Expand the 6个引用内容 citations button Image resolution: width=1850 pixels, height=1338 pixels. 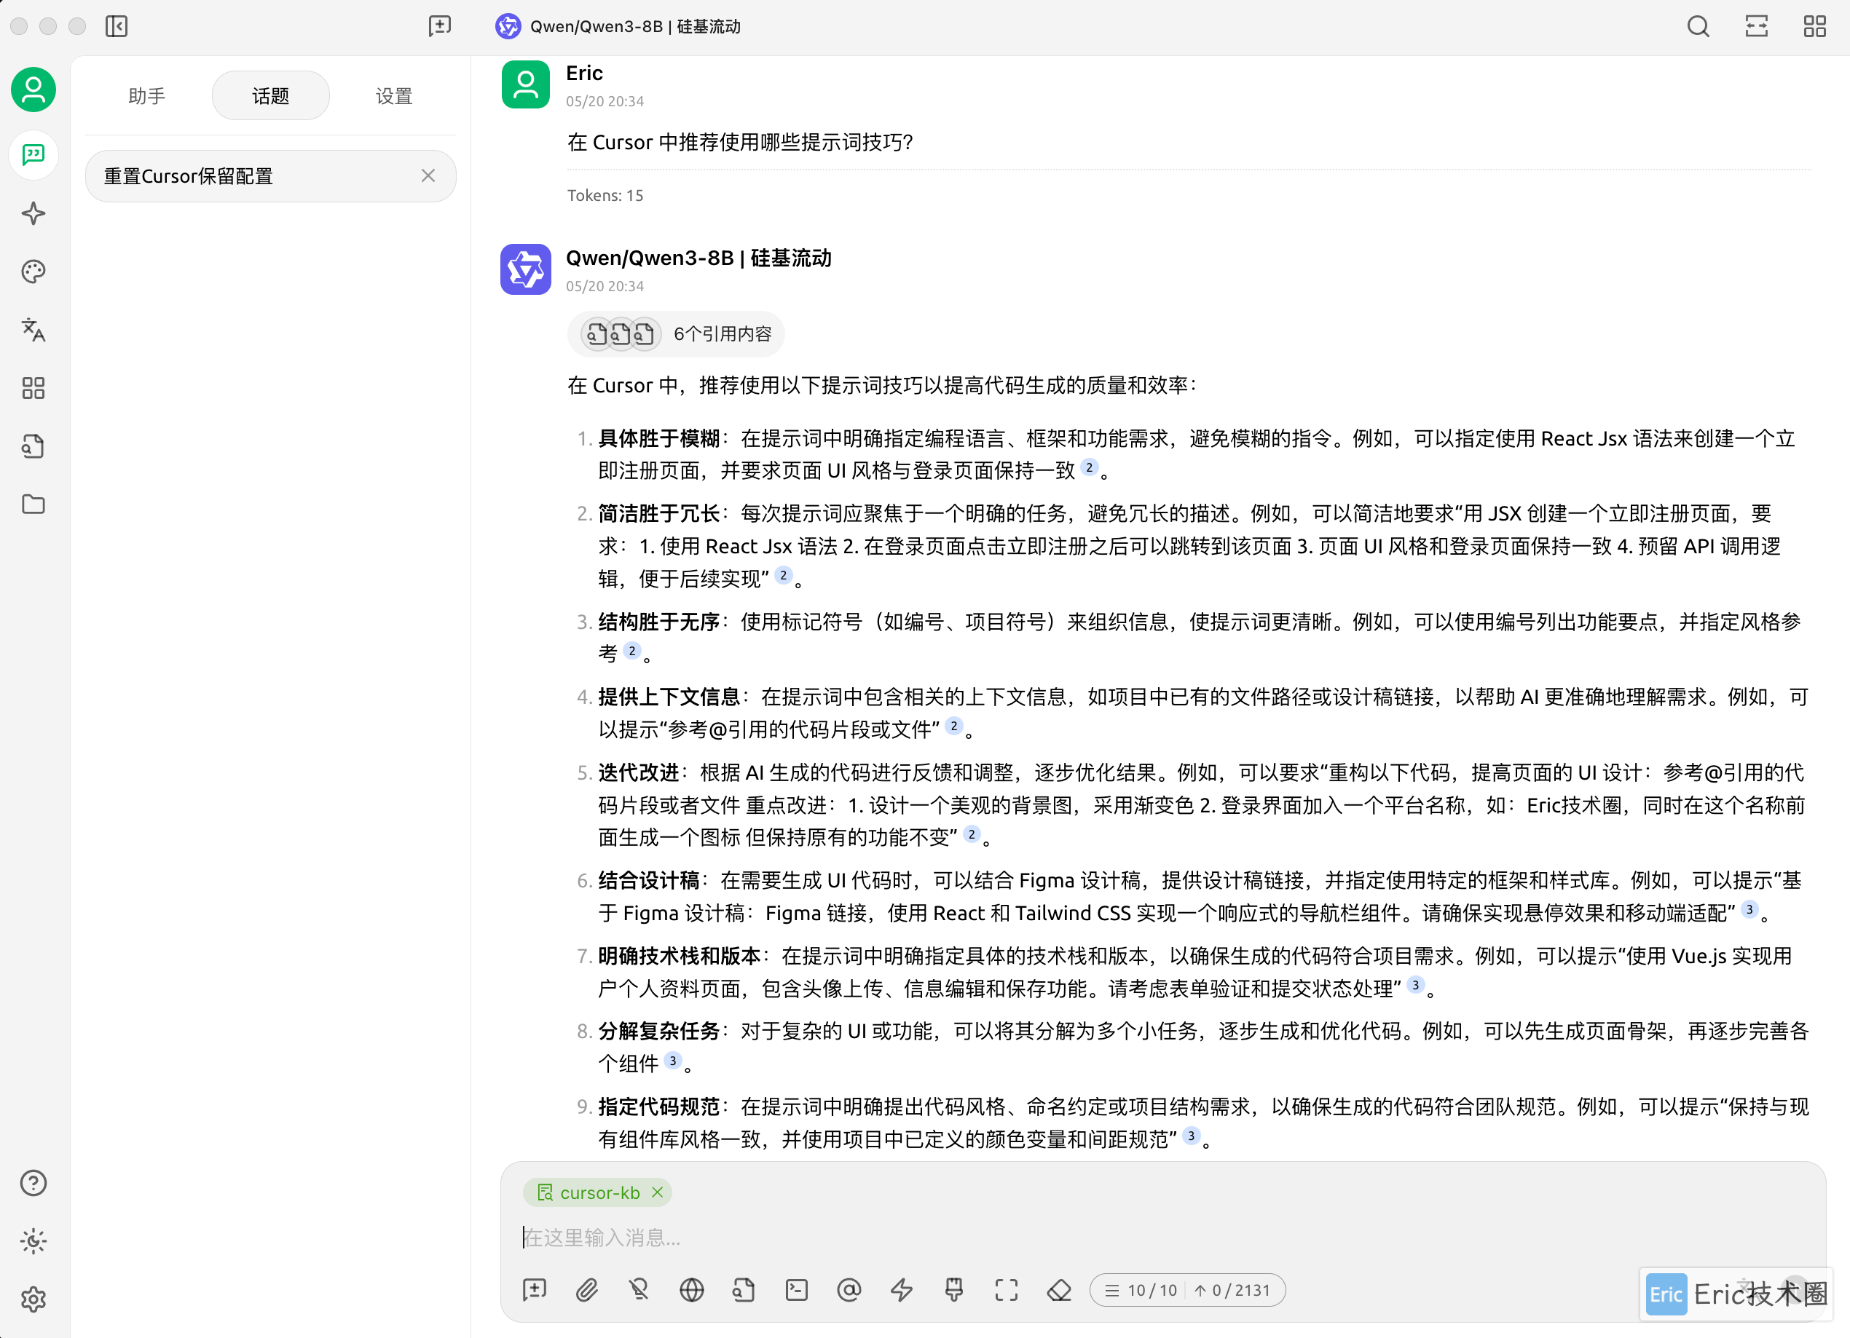[676, 334]
